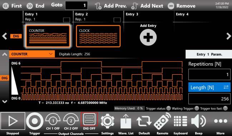Click the Waiting Trigger indicator light
Viewport: 232px width, 136px height.
[x=197, y=108]
